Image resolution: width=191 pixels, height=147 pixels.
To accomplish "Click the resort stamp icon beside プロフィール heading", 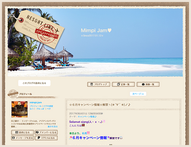I will pos(13,94).
